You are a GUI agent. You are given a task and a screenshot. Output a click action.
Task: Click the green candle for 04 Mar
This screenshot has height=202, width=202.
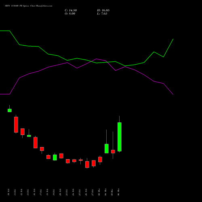click(107, 149)
